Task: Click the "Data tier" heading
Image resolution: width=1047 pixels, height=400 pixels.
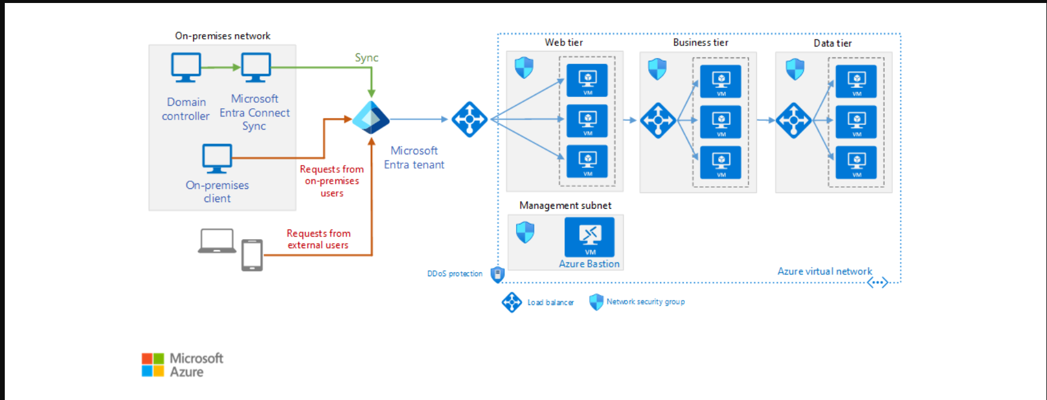Action: tap(832, 43)
